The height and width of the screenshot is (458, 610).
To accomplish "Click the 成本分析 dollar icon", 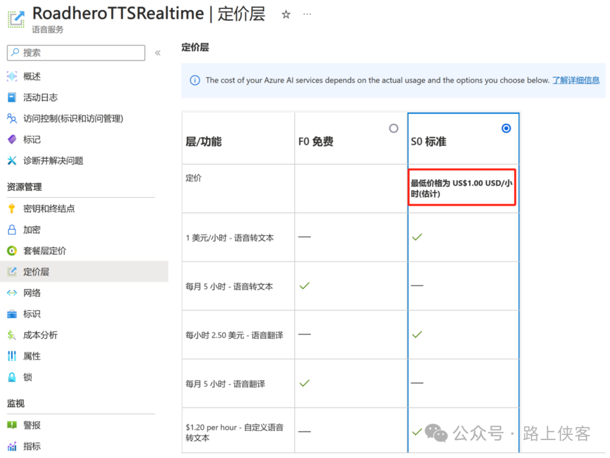I will 12,335.
